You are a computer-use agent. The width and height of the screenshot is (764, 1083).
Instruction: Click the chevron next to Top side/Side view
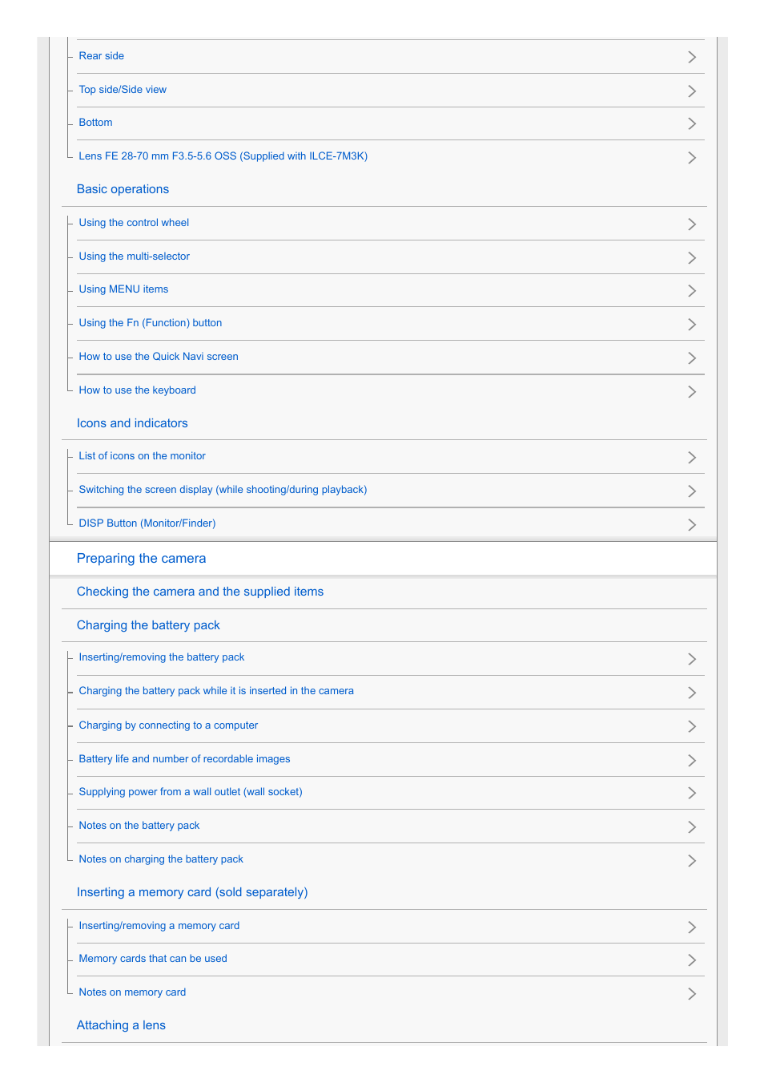[692, 91]
